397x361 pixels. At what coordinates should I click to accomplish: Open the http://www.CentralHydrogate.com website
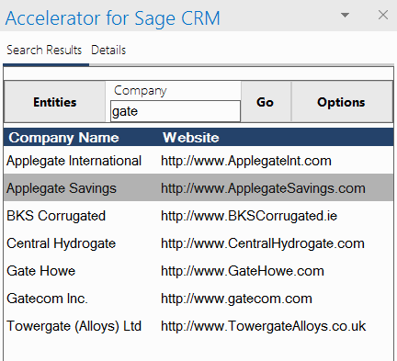pos(263,243)
